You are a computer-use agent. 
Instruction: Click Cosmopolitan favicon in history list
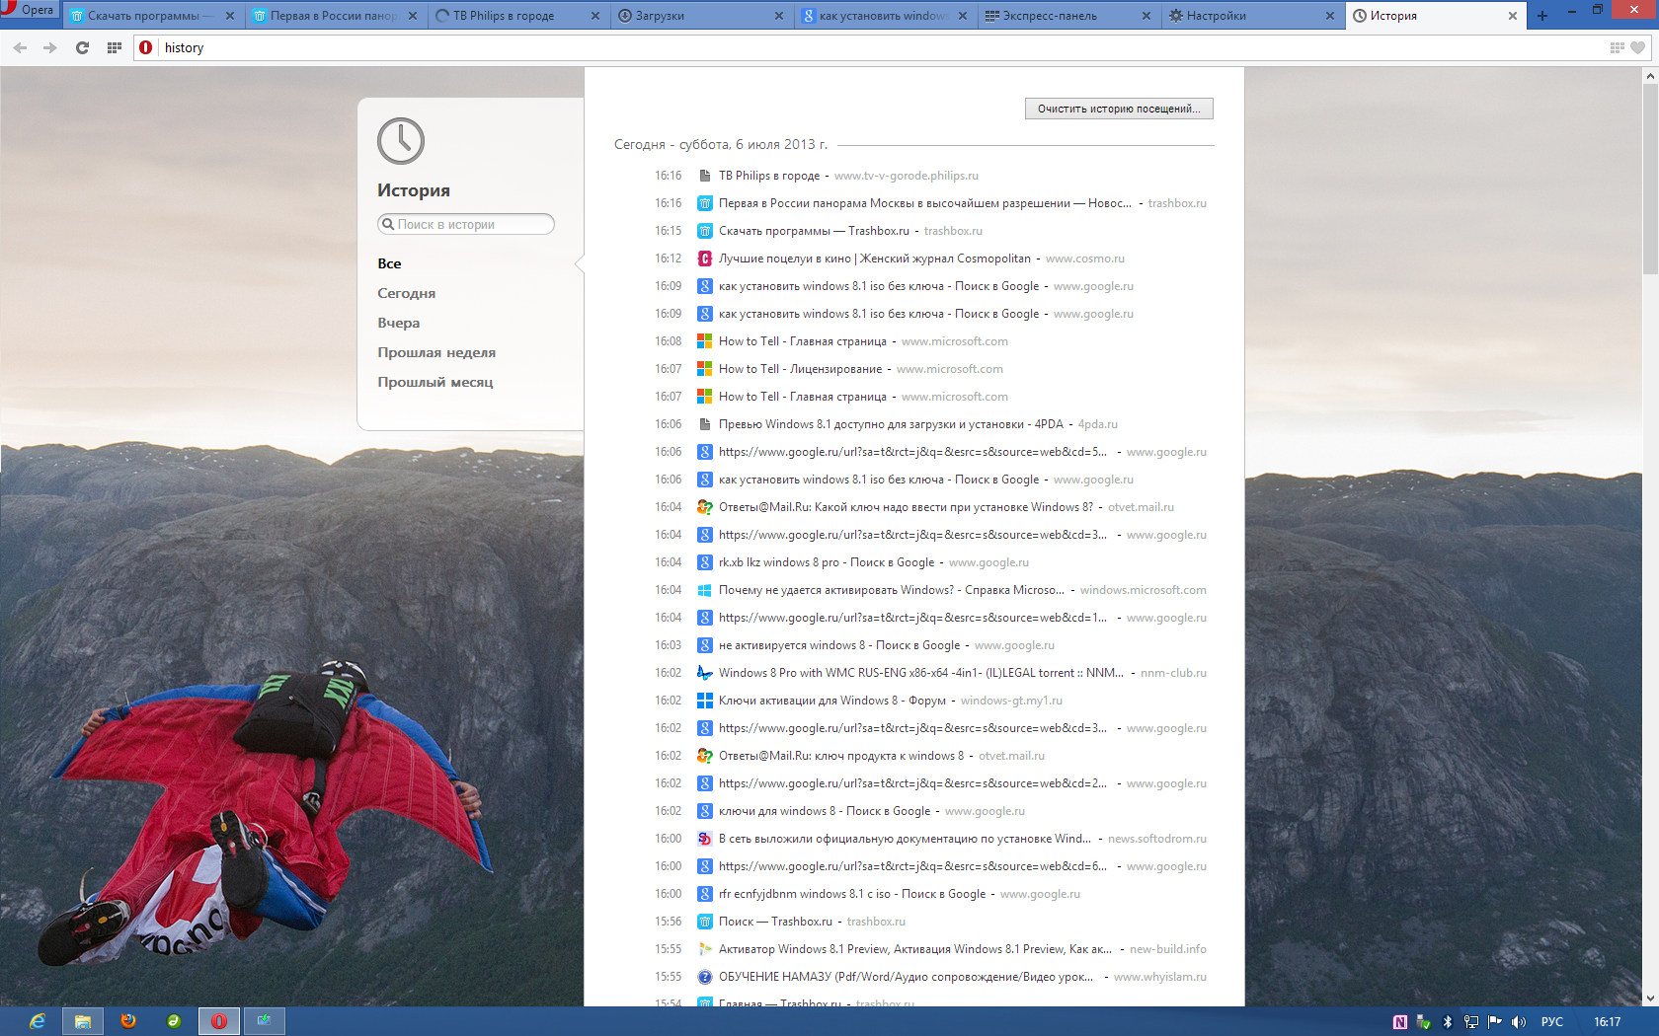(x=704, y=259)
